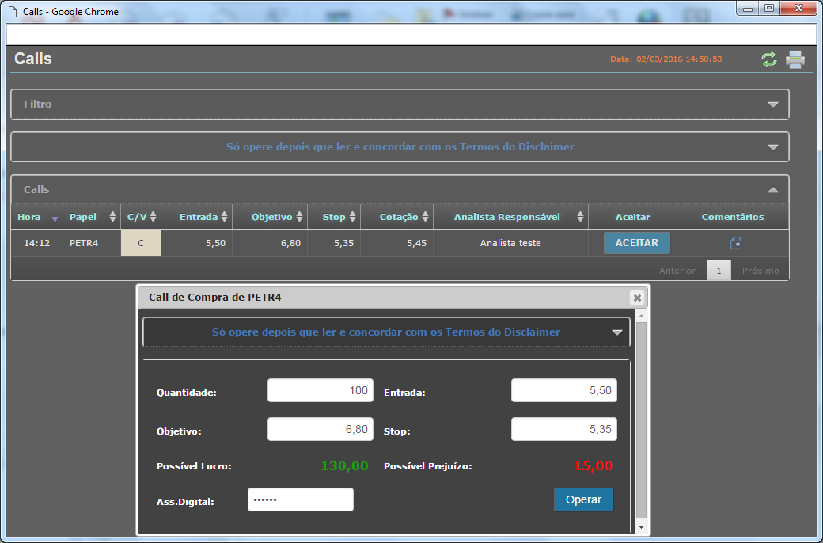Focus the Ass.Digital password field
Viewport: 823px width, 543px height.
tap(300, 499)
